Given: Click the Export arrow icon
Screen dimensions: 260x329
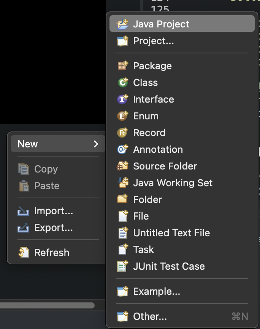Looking at the screenshot, I should [23, 228].
